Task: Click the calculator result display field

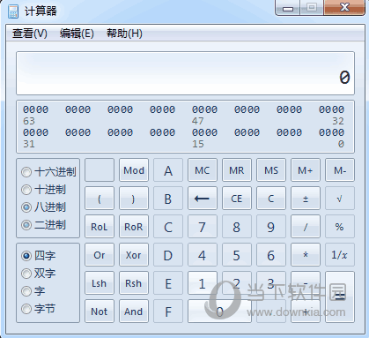Action: [185, 73]
